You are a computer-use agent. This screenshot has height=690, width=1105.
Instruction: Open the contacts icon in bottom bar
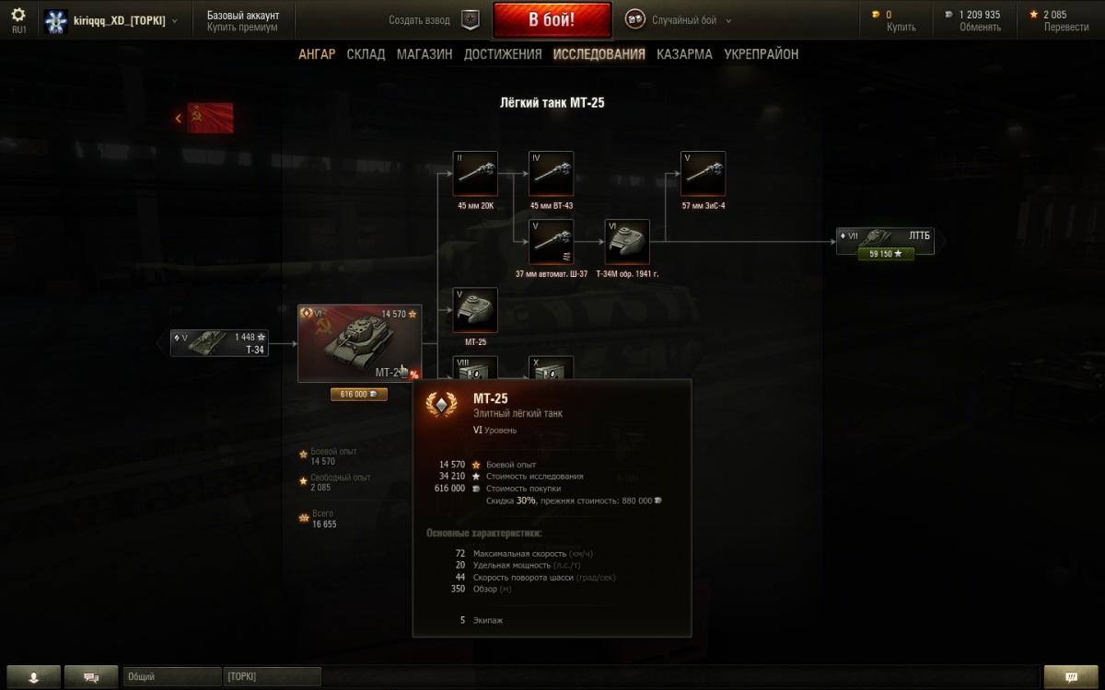point(33,677)
